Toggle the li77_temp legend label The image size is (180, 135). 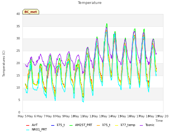[x=128, y=125]
